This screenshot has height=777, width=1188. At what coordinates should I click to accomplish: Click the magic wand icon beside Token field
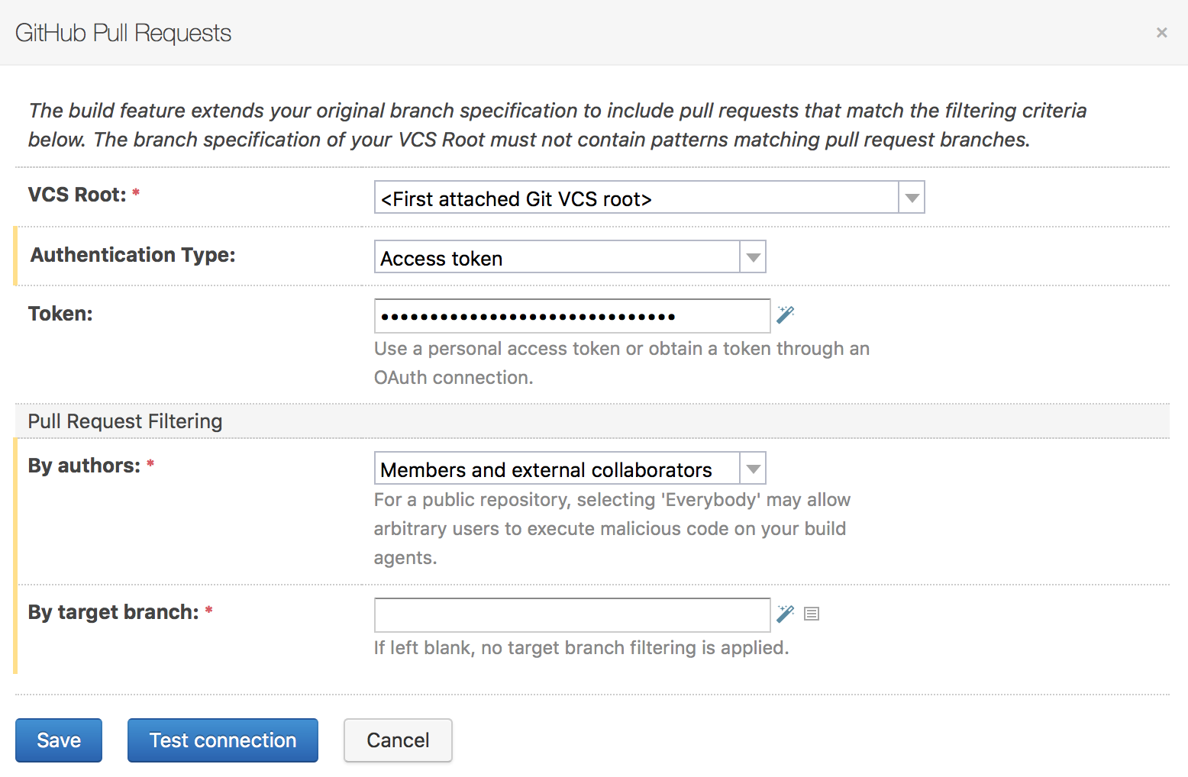[x=785, y=314]
